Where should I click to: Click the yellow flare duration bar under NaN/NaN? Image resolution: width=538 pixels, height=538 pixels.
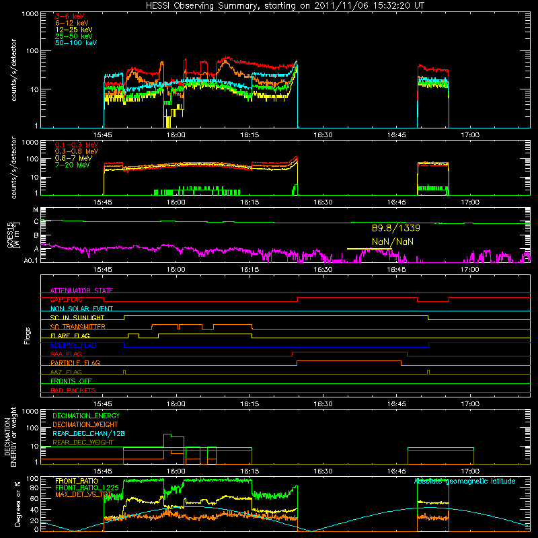point(369,249)
